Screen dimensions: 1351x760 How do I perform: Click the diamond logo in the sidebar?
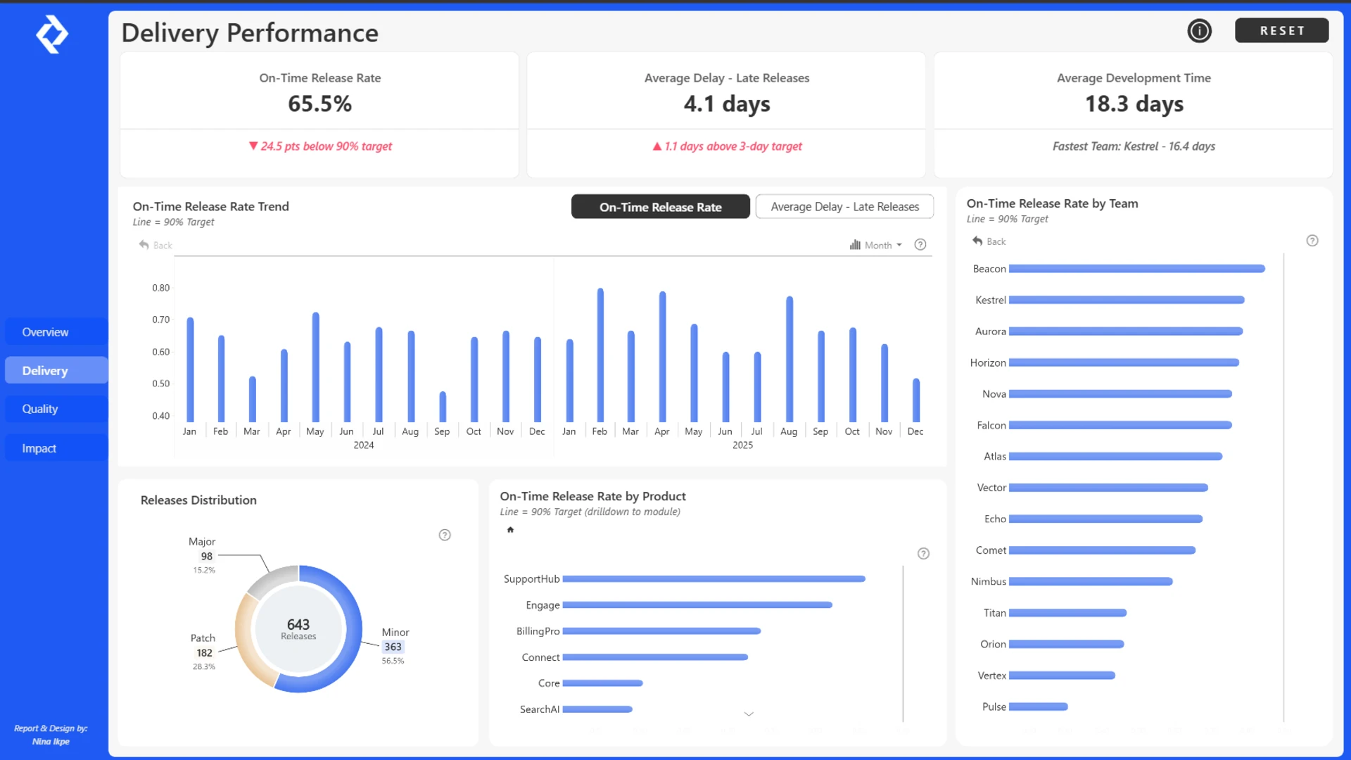[x=52, y=34]
